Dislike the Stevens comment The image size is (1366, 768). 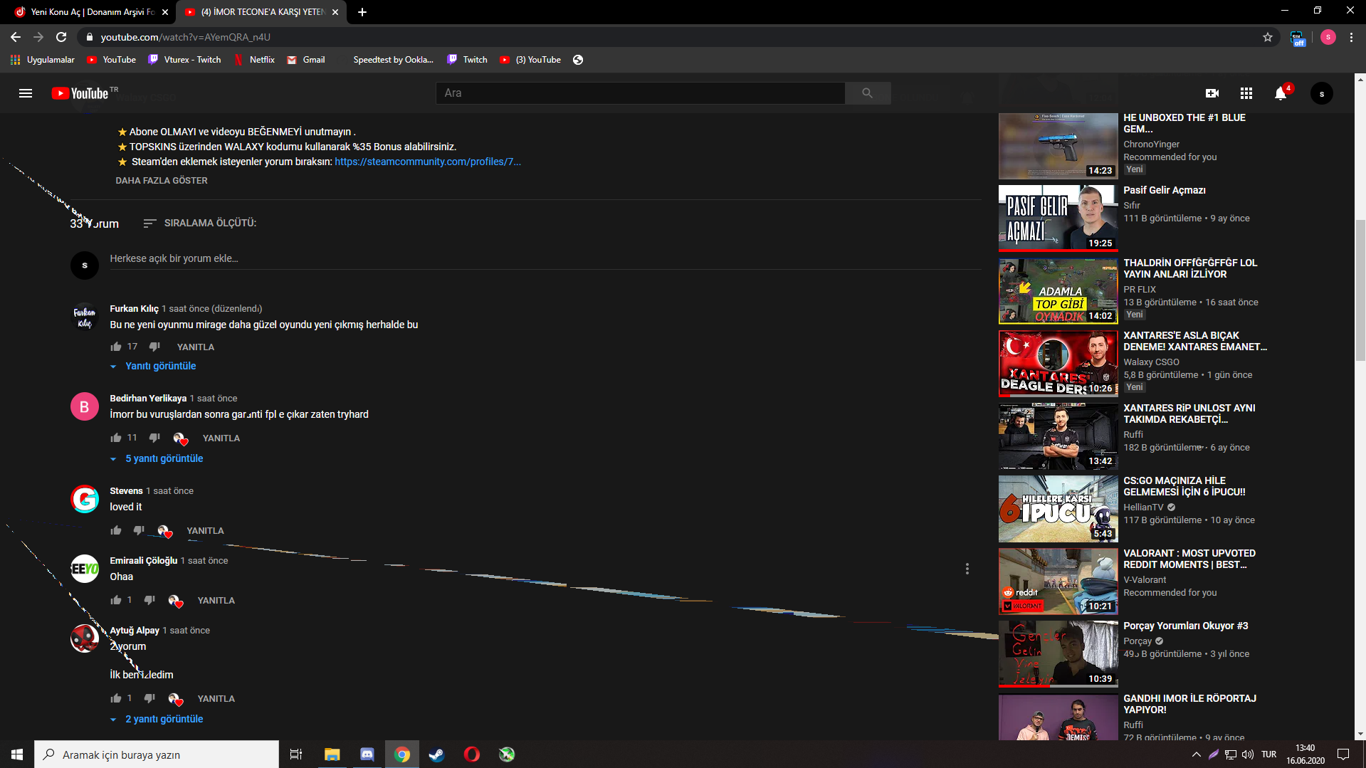pyautogui.click(x=139, y=530)
